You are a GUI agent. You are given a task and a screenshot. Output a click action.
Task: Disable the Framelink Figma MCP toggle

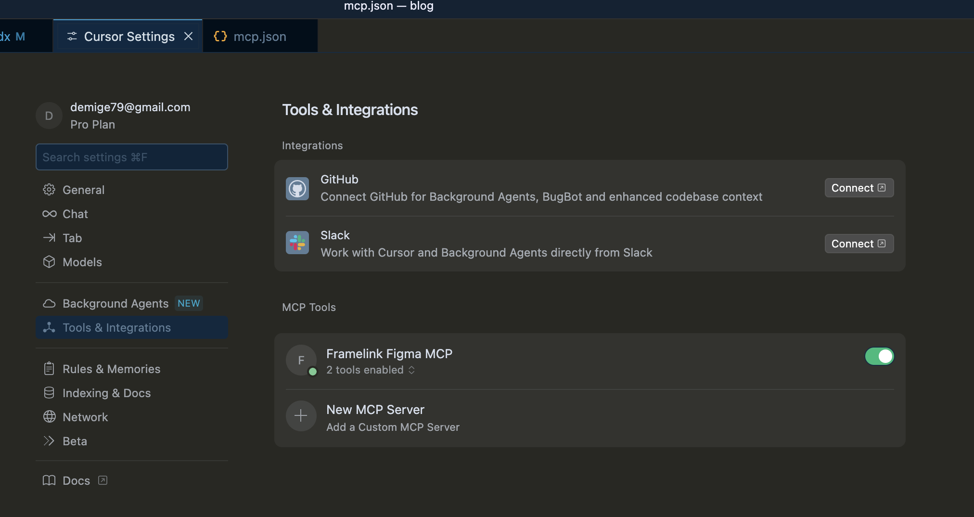coord(879,356)
